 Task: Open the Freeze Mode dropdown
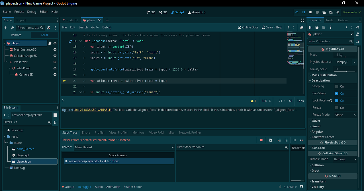coord(346,115)
